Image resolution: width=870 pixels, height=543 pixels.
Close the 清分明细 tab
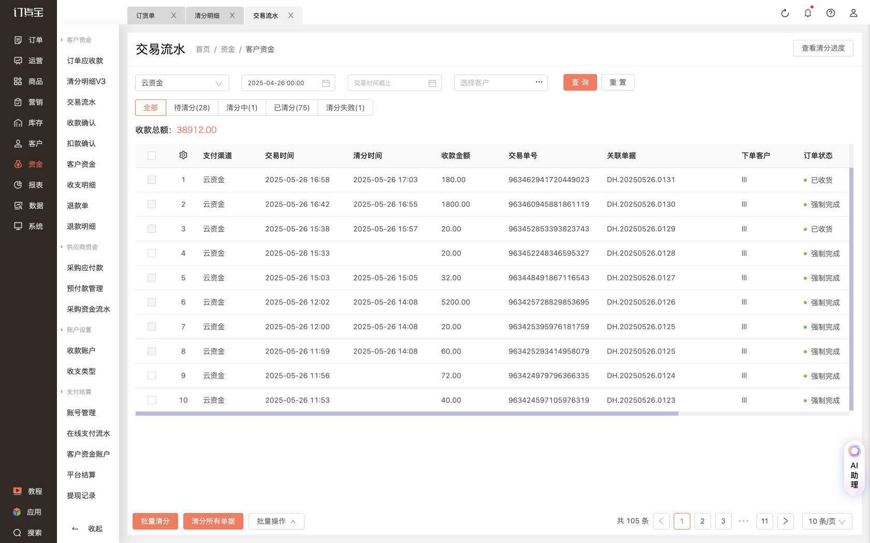(232, 16)
